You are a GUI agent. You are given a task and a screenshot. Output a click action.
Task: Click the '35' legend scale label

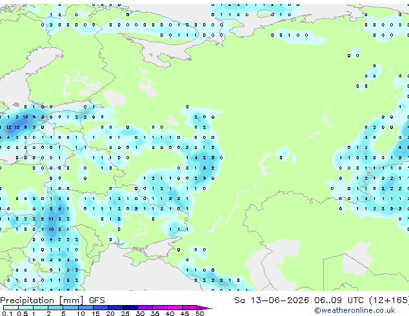pos(155,313)
